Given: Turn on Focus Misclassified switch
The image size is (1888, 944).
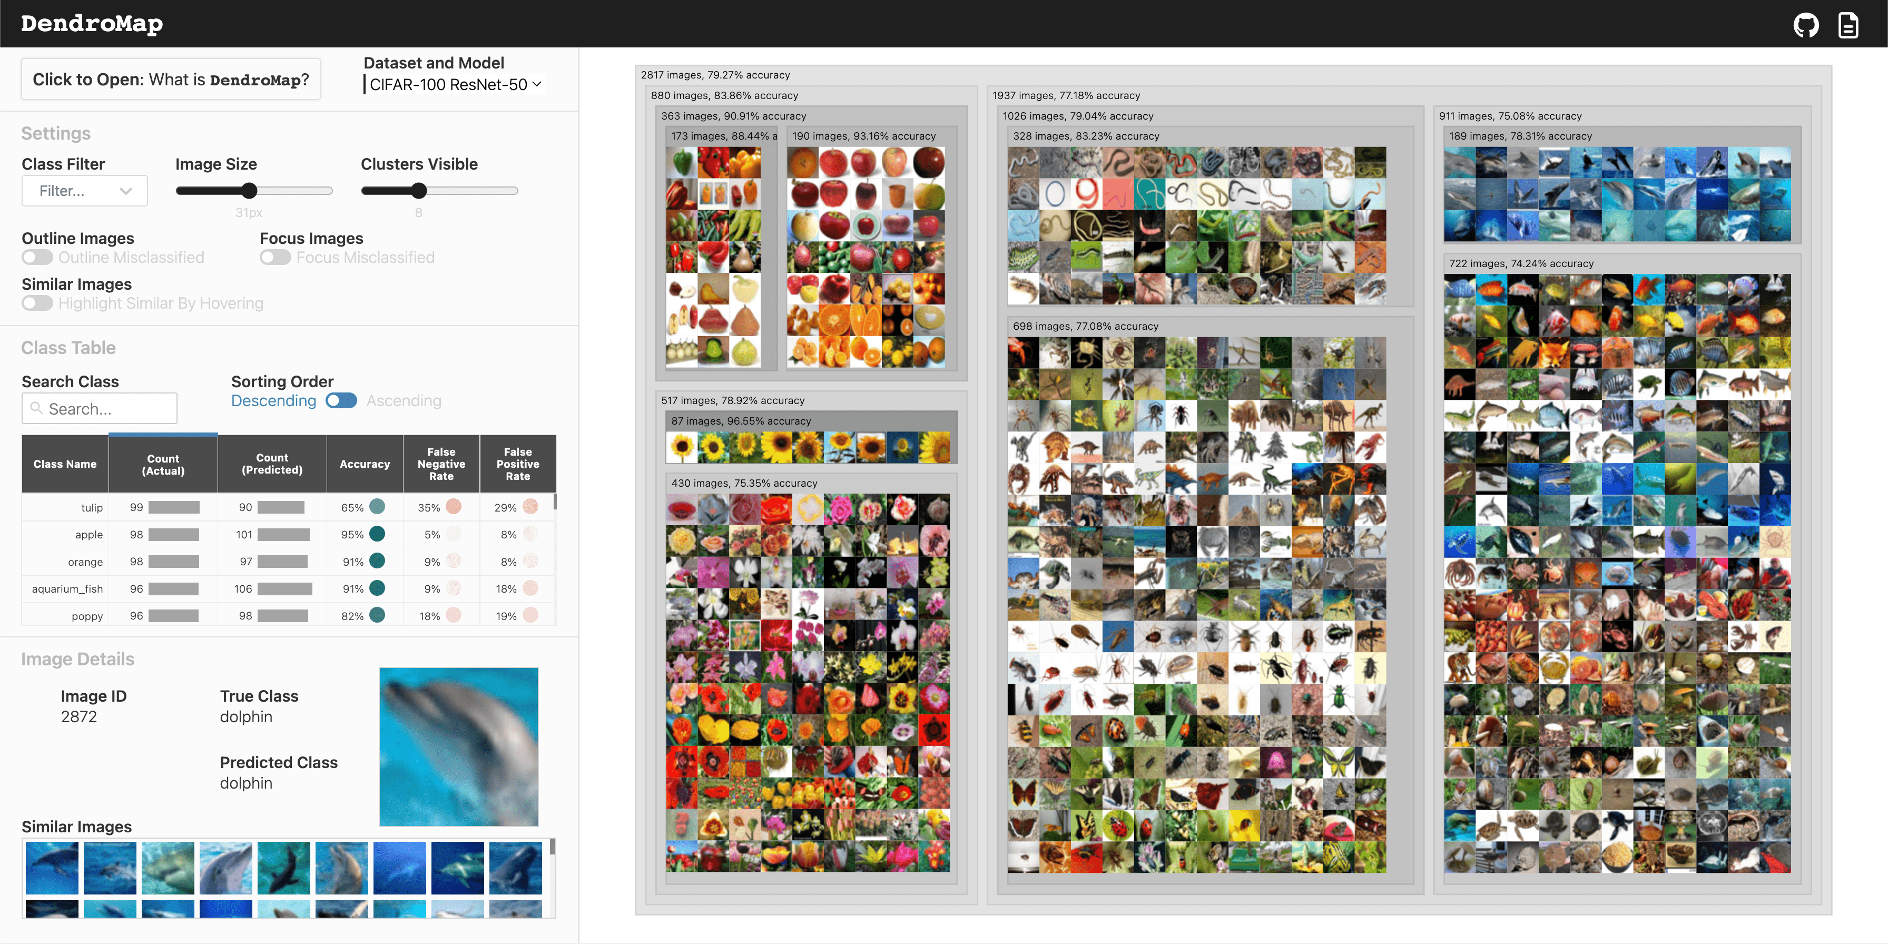Looking at the screenshot, I should pyautogui.click(x=276, y=257).
